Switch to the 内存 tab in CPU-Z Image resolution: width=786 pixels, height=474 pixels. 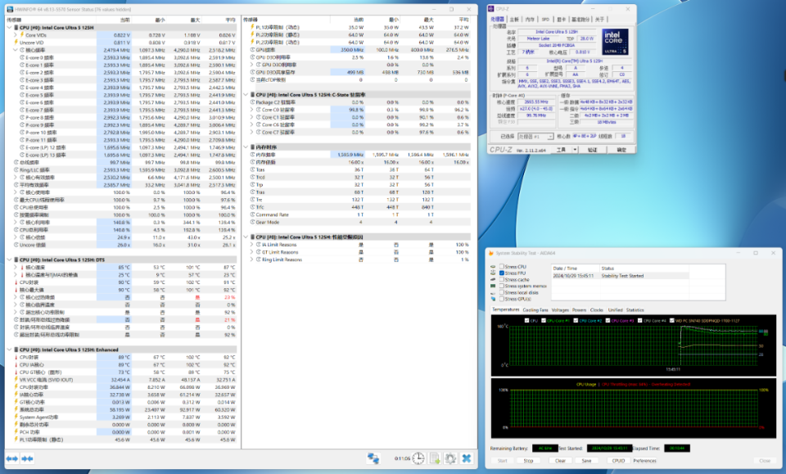point(530,20)
